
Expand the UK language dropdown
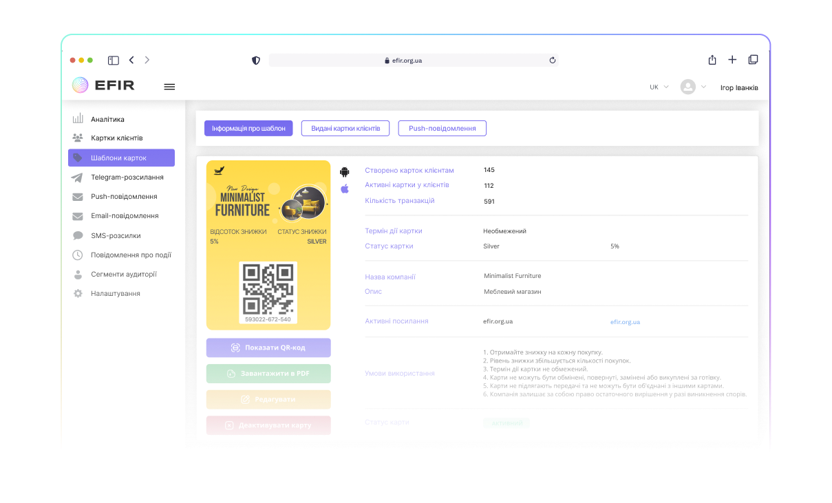tap(659, 87)
